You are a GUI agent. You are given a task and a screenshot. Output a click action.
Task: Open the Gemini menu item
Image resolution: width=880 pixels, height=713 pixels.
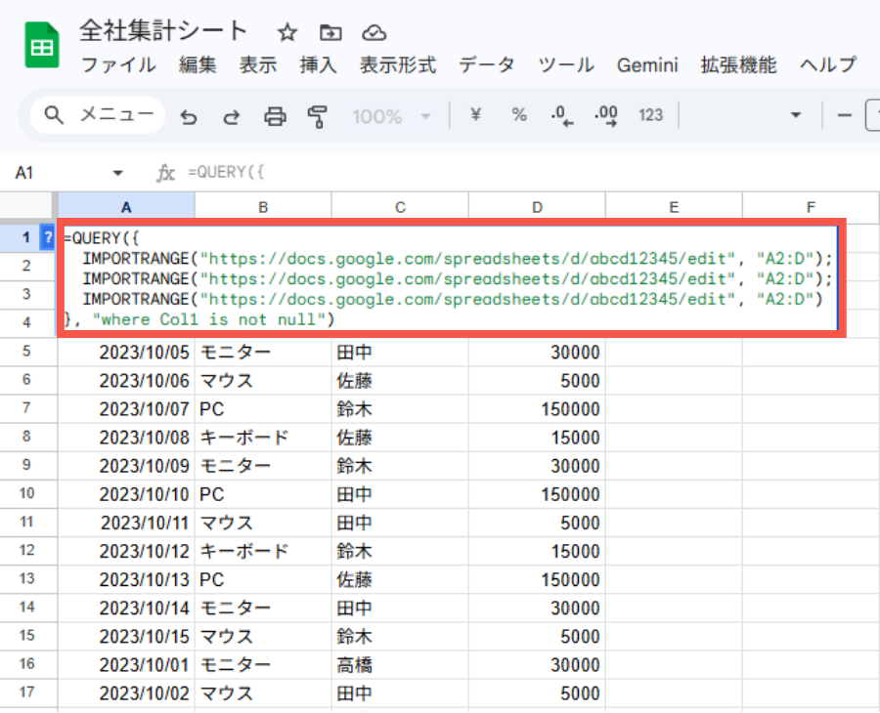[x=646, y=65]
